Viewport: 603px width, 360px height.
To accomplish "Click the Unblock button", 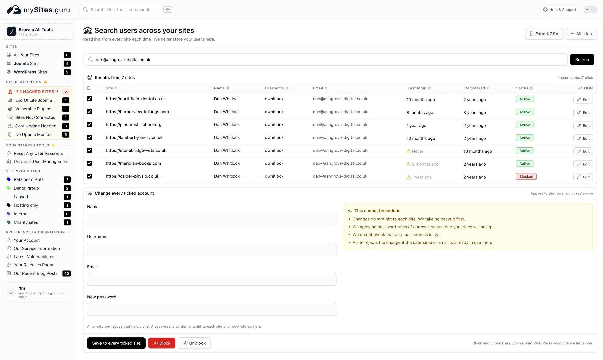I will click(x=194, y=343).
